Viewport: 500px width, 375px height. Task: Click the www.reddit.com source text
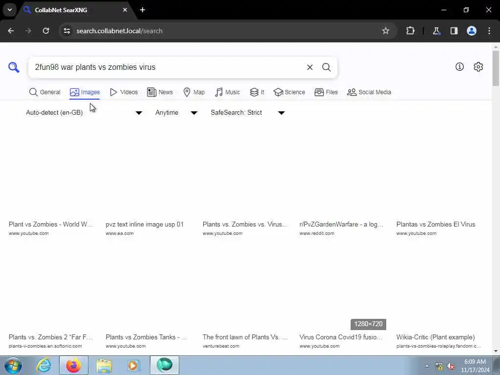pyautogui.click(x=316, y=233)
